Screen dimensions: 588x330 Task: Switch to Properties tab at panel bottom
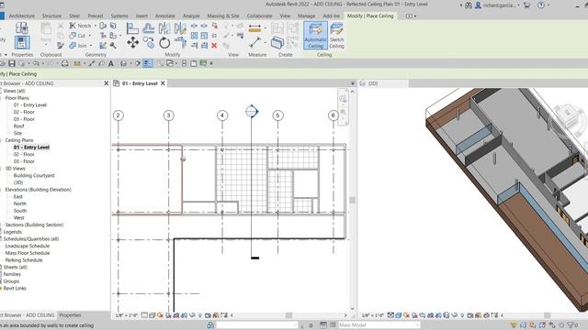70,315
